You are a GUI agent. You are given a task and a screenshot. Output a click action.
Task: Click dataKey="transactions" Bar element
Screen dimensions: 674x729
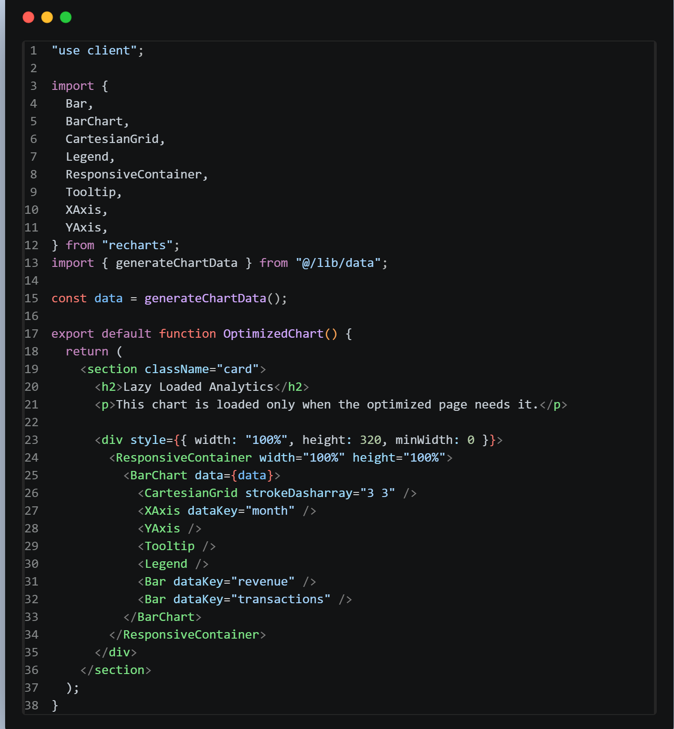click(245, 599)
